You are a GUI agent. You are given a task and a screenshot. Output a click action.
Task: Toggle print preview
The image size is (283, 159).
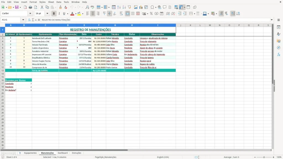36,7
